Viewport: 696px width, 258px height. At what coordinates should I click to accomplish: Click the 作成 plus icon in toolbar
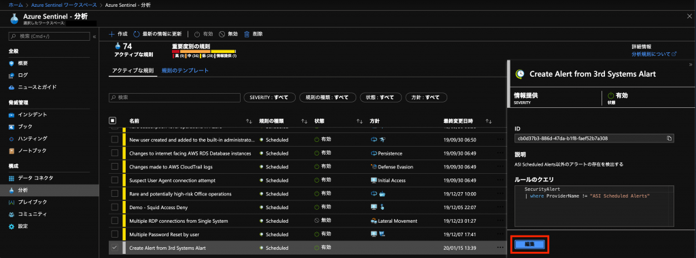pos(112,34)
